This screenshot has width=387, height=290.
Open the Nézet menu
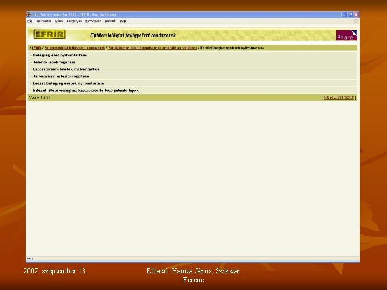(59, 21)
